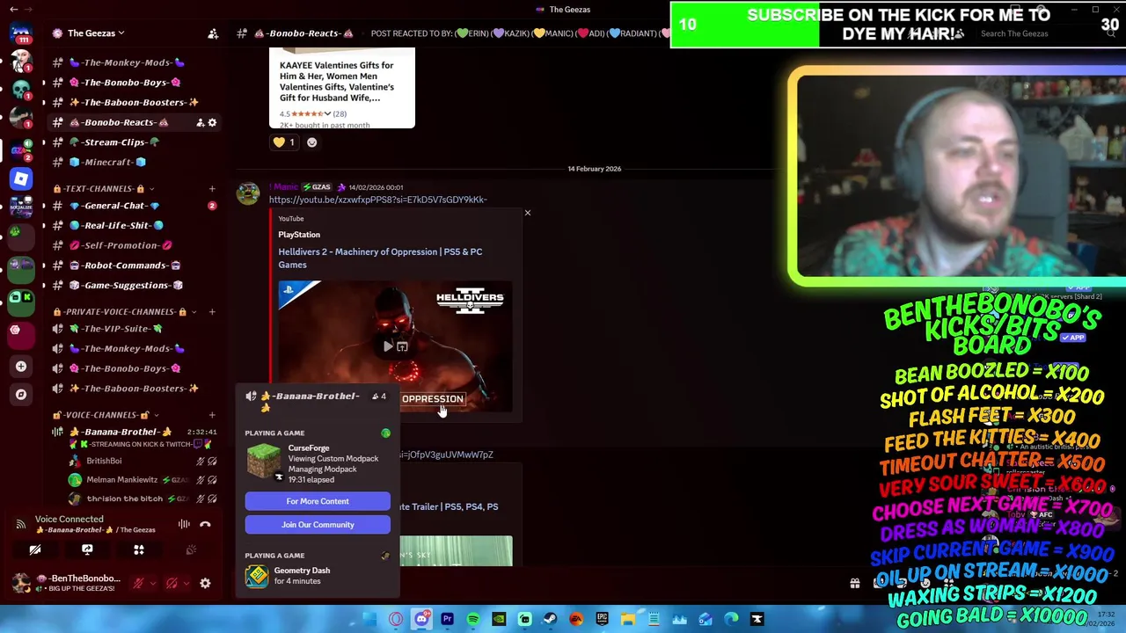Add a channel to PRIVATE-VOICE-CHANNELS

pos(212,312)
